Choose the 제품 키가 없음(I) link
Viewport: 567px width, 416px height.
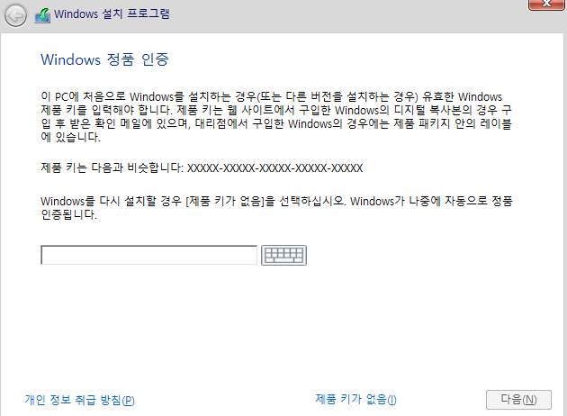point(355,400)
